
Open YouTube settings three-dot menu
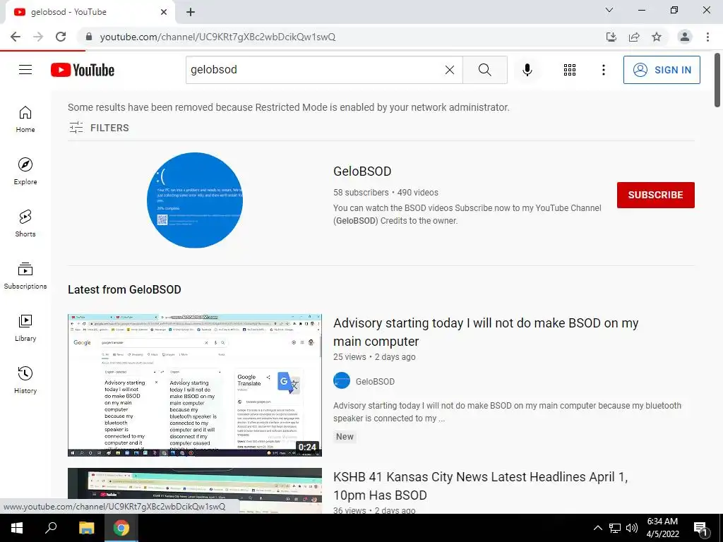[x=604, y=70]
